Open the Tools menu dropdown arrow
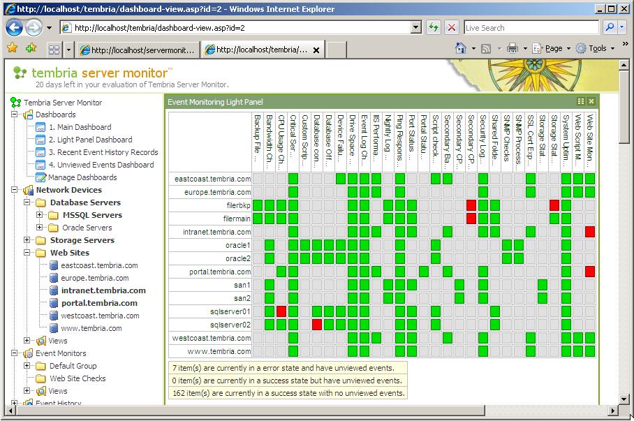This screenshot has width=634, height=421. click(612, 49)
